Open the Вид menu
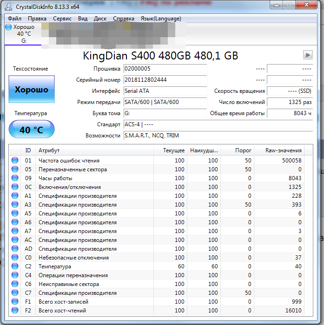Screen dimensions: 324x325 point(83,19)
